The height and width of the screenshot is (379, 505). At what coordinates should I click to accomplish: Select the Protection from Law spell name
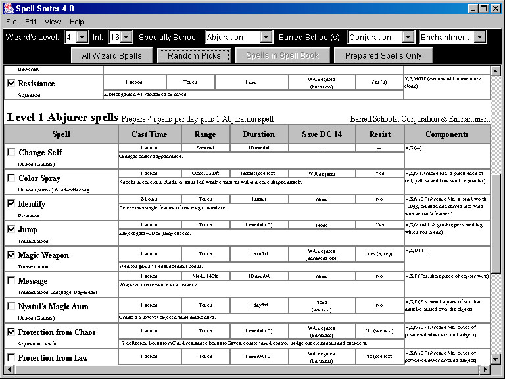click(x=53, y=358)
